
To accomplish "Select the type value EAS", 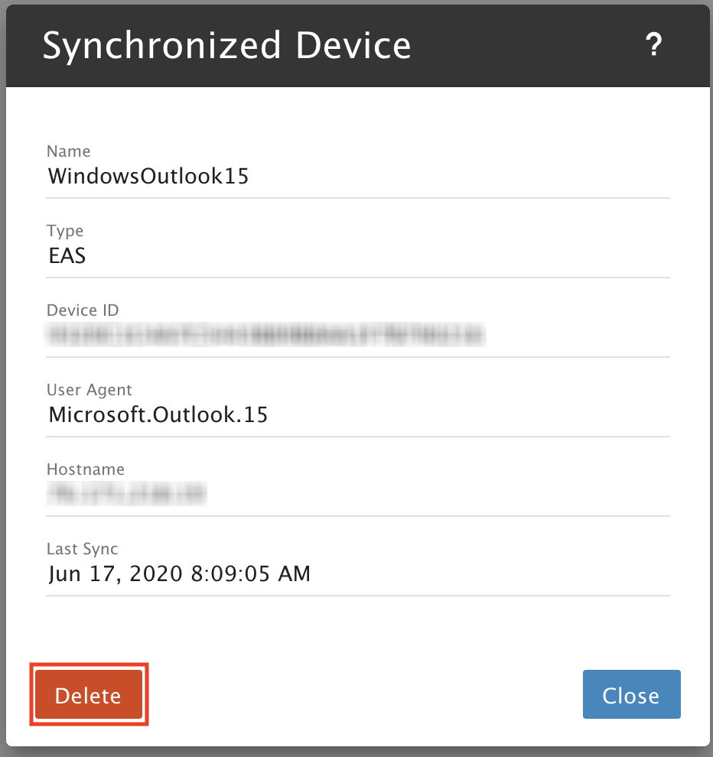I will click(x=67, y=256).
